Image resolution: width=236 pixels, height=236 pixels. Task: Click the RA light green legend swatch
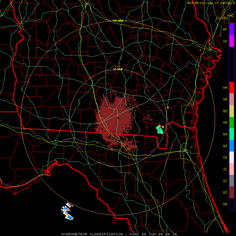pyautogui.click(x=232, y=134)
